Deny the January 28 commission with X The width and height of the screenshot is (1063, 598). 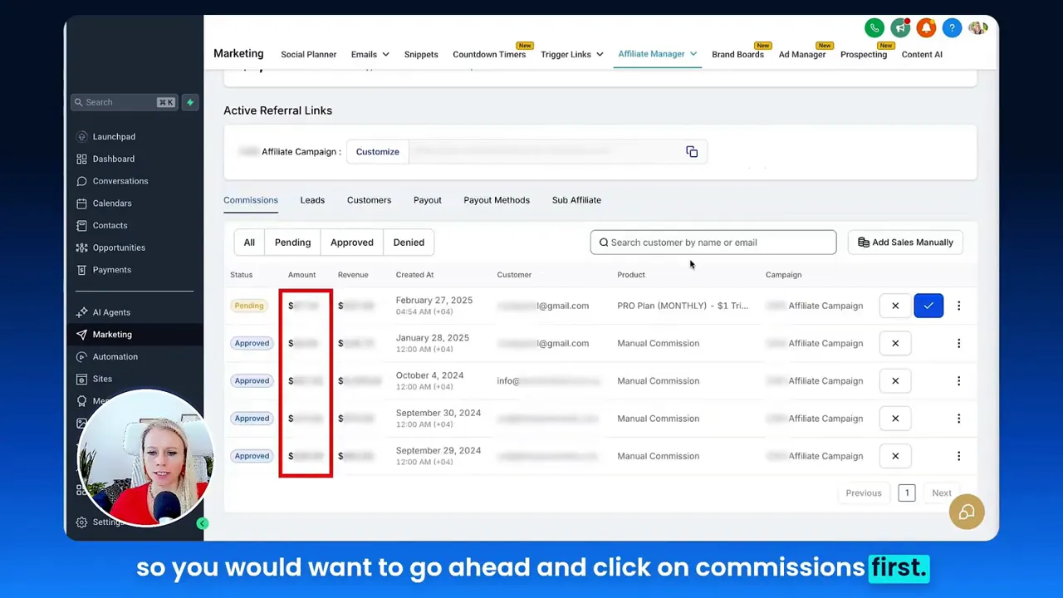pos(895,343)
